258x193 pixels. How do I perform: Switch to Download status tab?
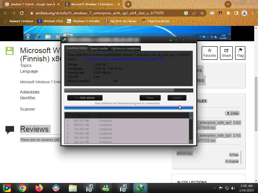tap(77, 48)
